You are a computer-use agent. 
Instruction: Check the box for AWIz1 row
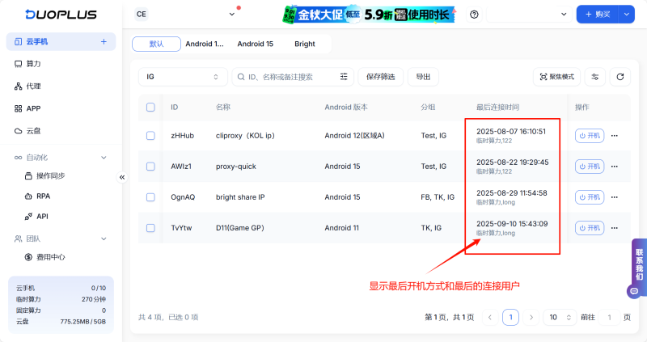click(x=150, y=167)
